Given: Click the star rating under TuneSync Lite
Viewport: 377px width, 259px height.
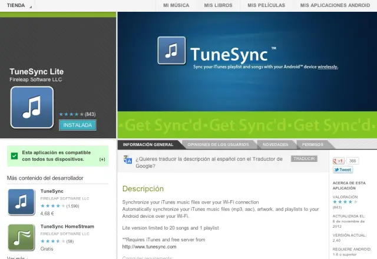Looking at the screenshot, I should click(x=71, y=114).
